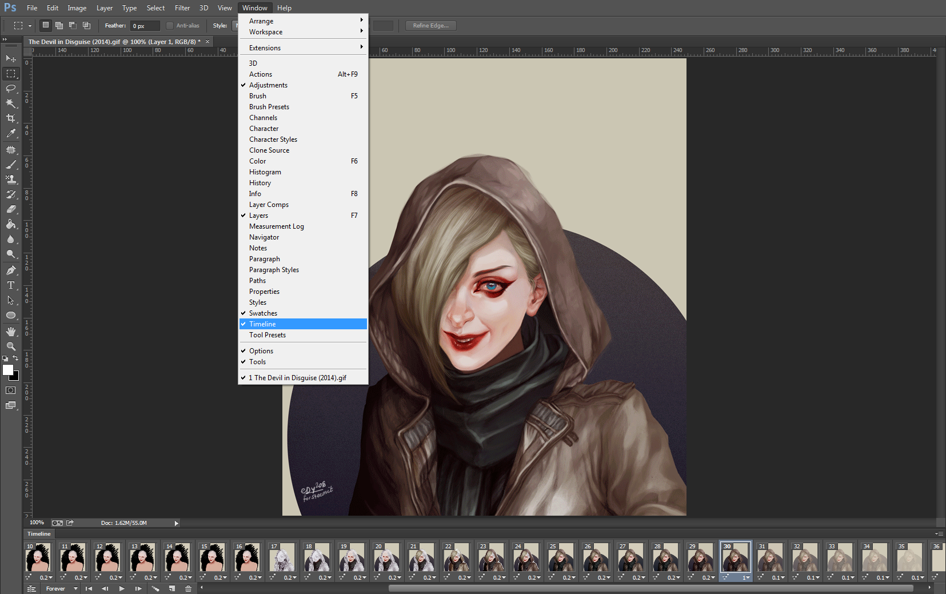Select the History Brush tool
Screen dimensions: 946x594
coord(11,194)
